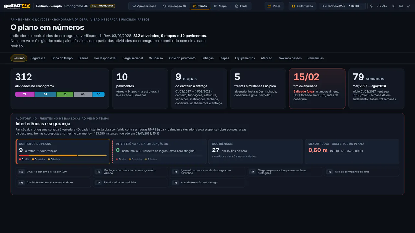Image resolution: width=415 pixels, height=233 pixels.
Task: Click the Menor folga 0,60 m card
Action: point(352,152)
